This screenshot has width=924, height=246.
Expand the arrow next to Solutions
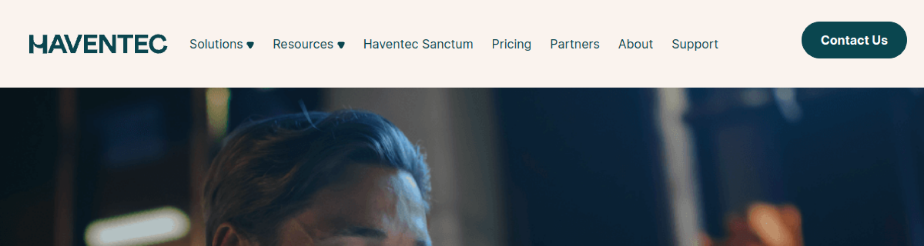[x=250, y=45]
